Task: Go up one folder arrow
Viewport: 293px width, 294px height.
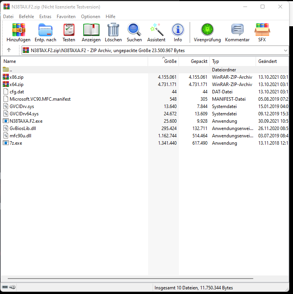Action: (9, 50)
